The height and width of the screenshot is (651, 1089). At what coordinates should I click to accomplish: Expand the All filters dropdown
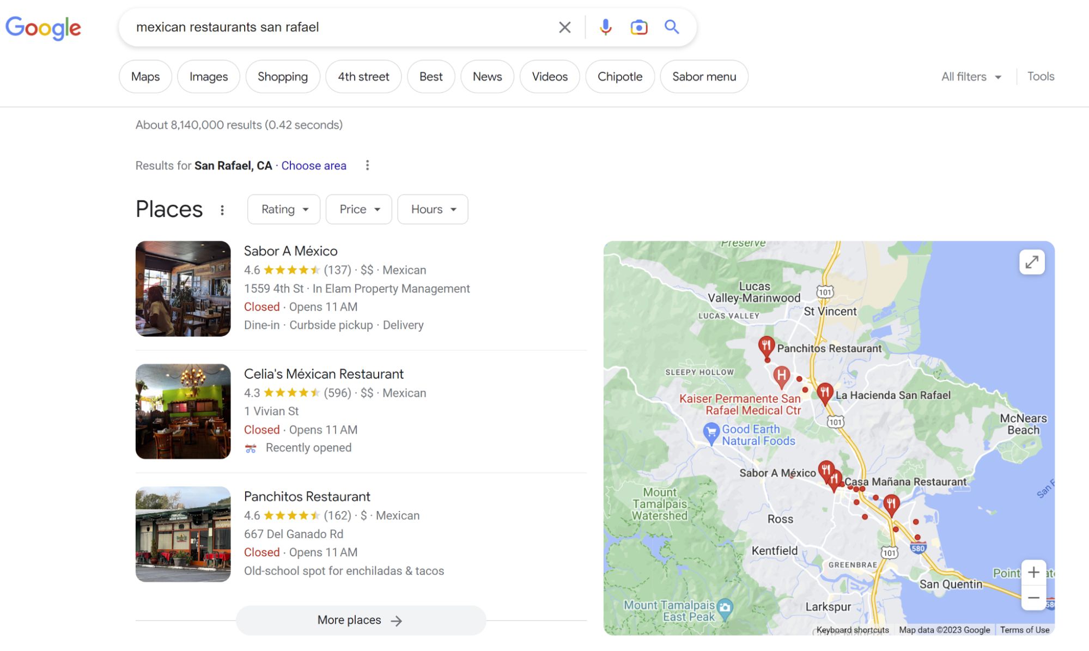[x=971, y=77]
